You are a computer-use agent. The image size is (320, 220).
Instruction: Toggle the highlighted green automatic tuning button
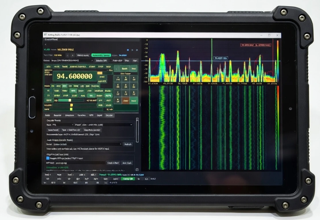[101, 55]
